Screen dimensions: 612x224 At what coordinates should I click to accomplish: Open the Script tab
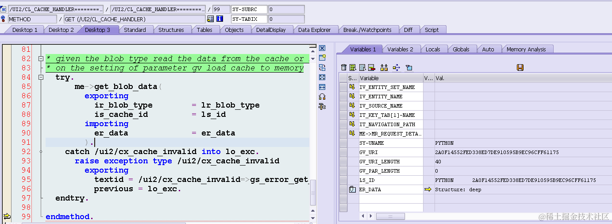(x=431, y=30)
